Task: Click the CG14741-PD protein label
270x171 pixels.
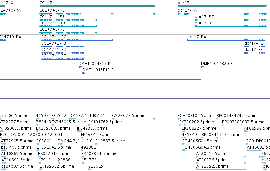Action: (x=54, y=50)
